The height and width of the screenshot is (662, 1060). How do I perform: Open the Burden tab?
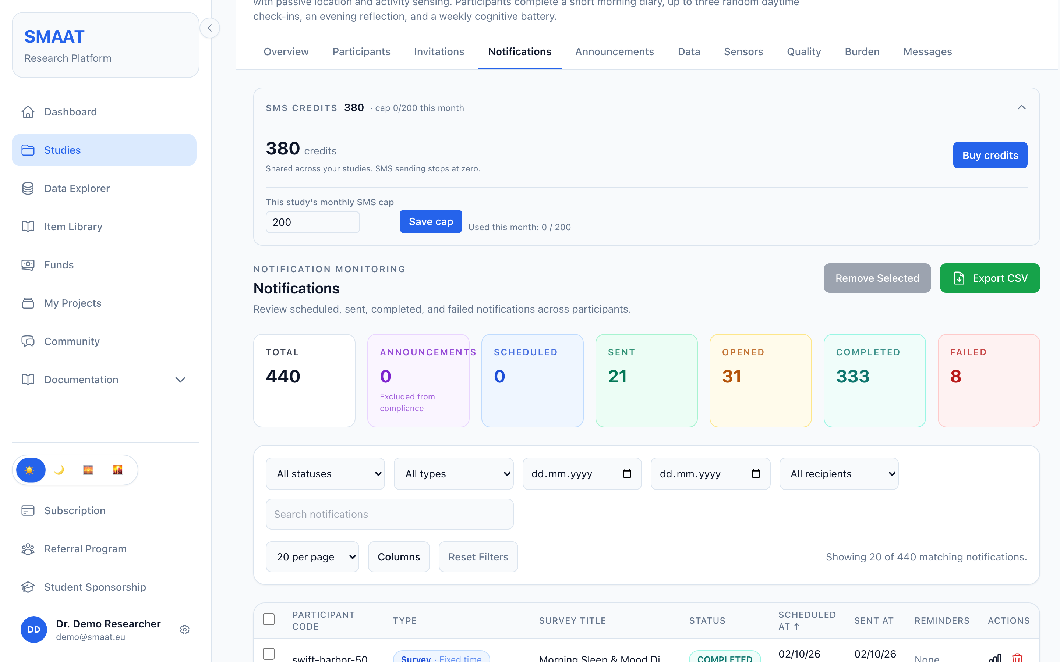click(x=862, y=51)
